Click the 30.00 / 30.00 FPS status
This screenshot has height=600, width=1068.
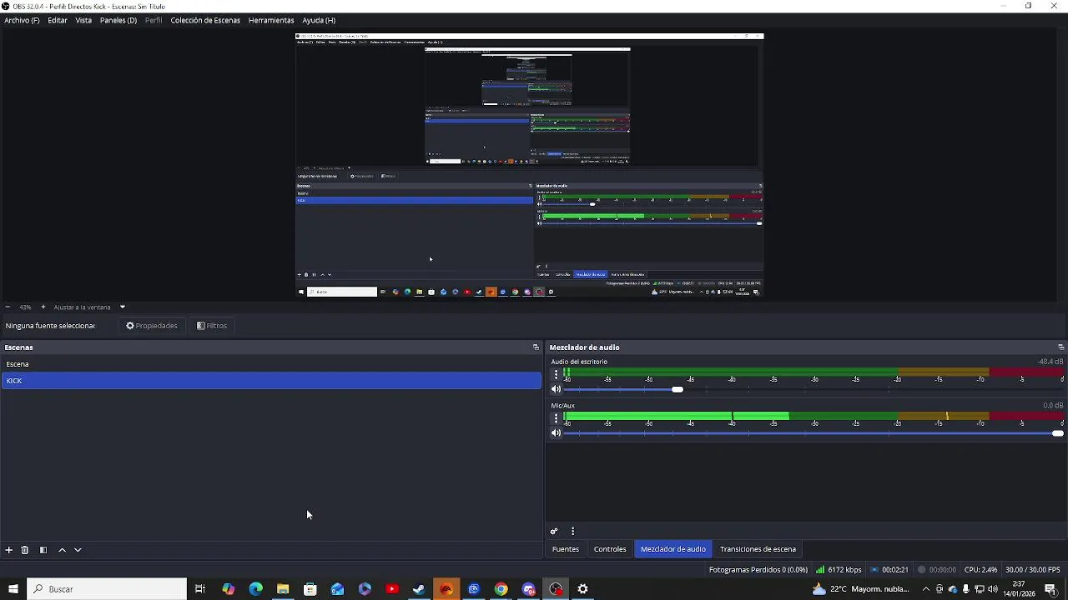1034,570
